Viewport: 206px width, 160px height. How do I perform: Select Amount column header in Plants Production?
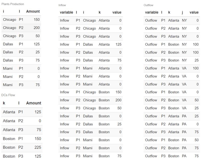point(33,11)
